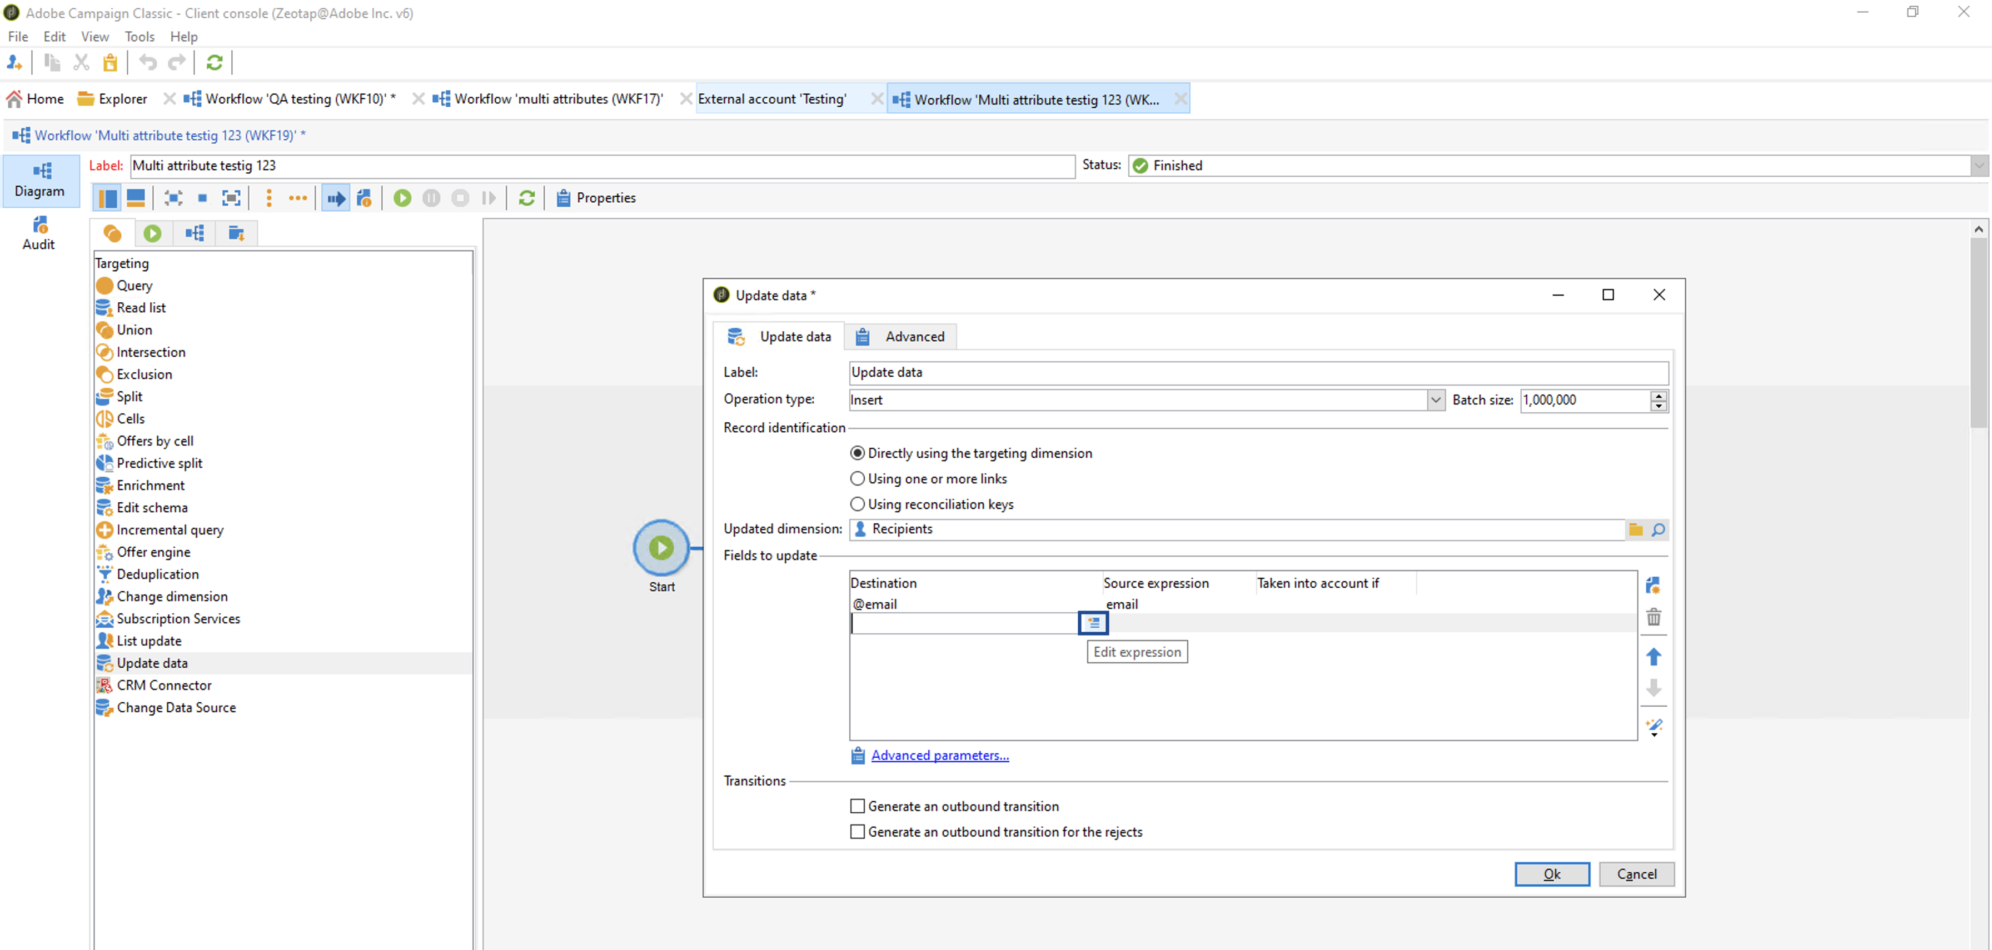Enable 'Generate an outbound transition' checkbox
1992x950 pixels.
coord(858,806)
